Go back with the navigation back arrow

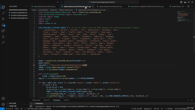click(x=58, y=2)
